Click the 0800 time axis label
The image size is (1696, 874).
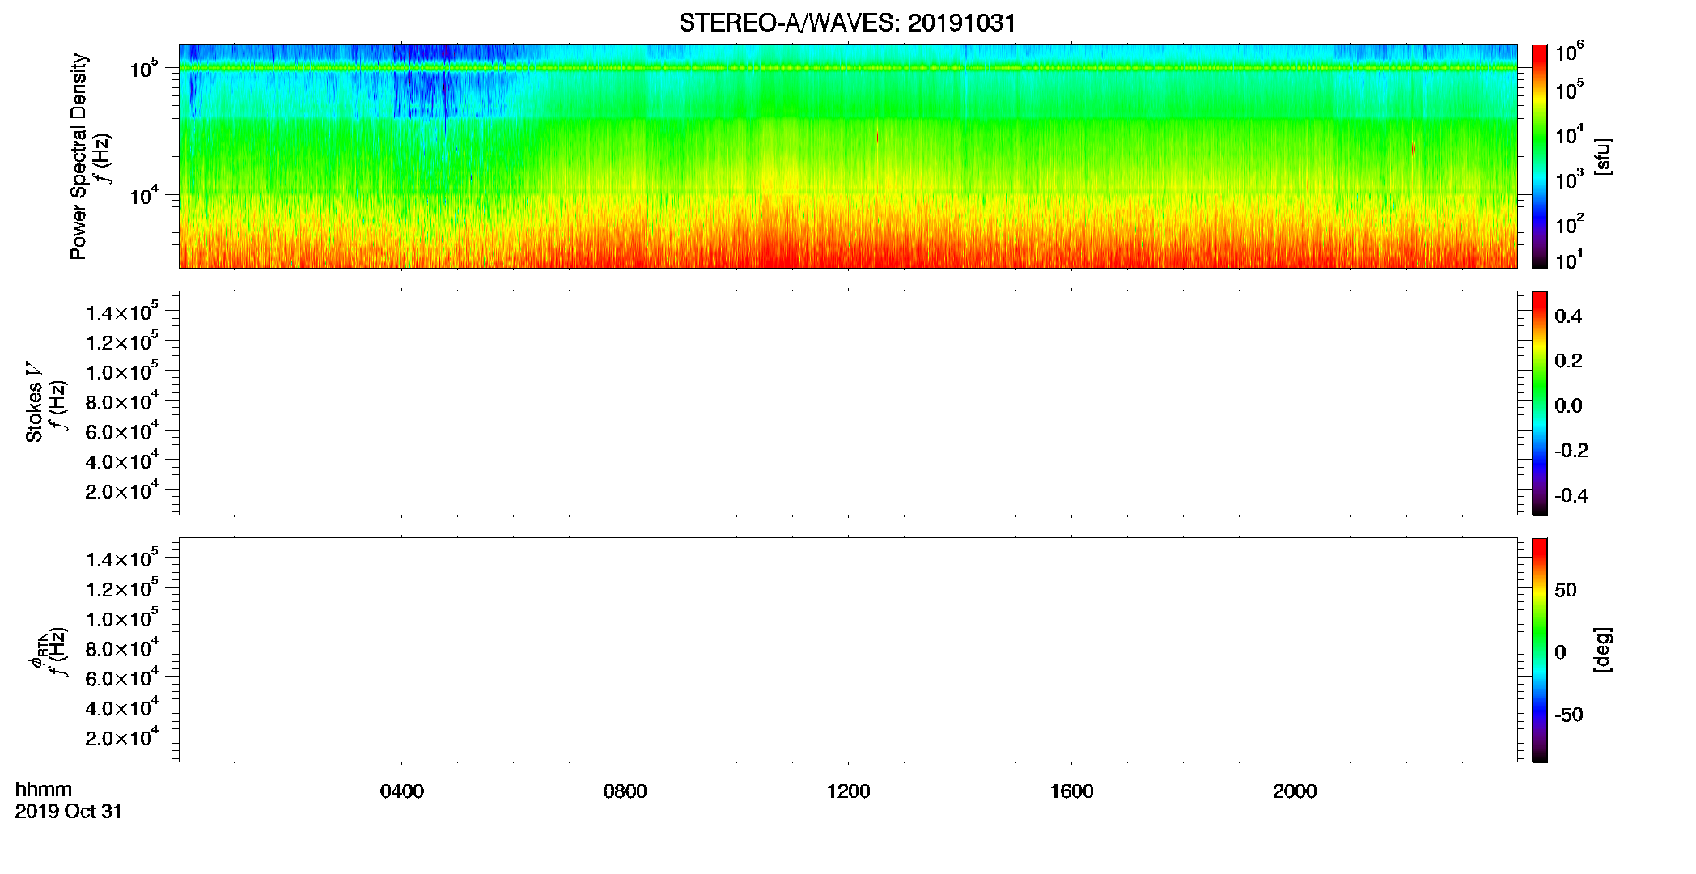click(x=625, y=791)
